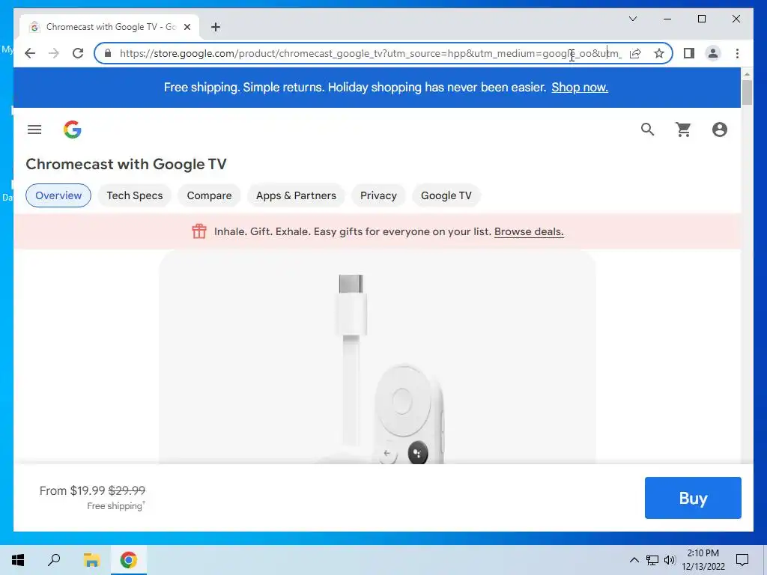Viewport: 767px width, 575px height.
Task: Show hidden system tray icons
Action: click(x=634, y=560)
